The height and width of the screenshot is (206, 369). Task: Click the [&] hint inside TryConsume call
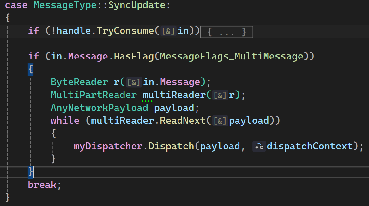pos(168,31)
